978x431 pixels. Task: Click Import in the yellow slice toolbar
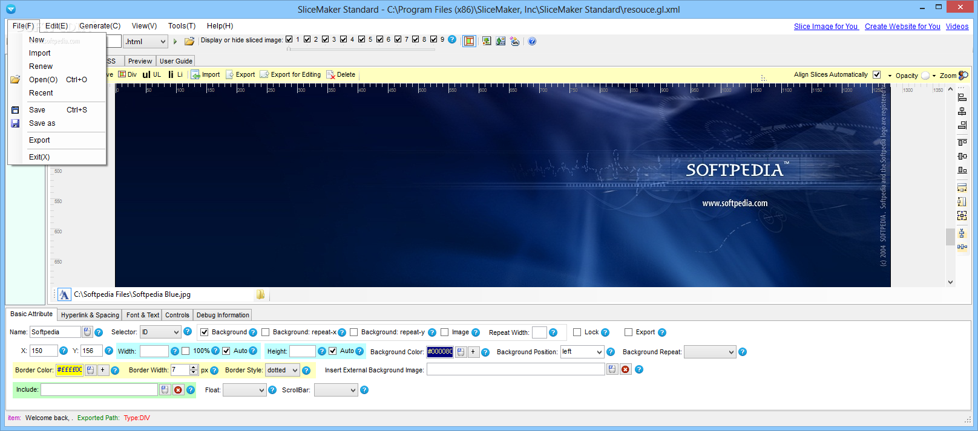pyautogui.click(x=206, y=74)
